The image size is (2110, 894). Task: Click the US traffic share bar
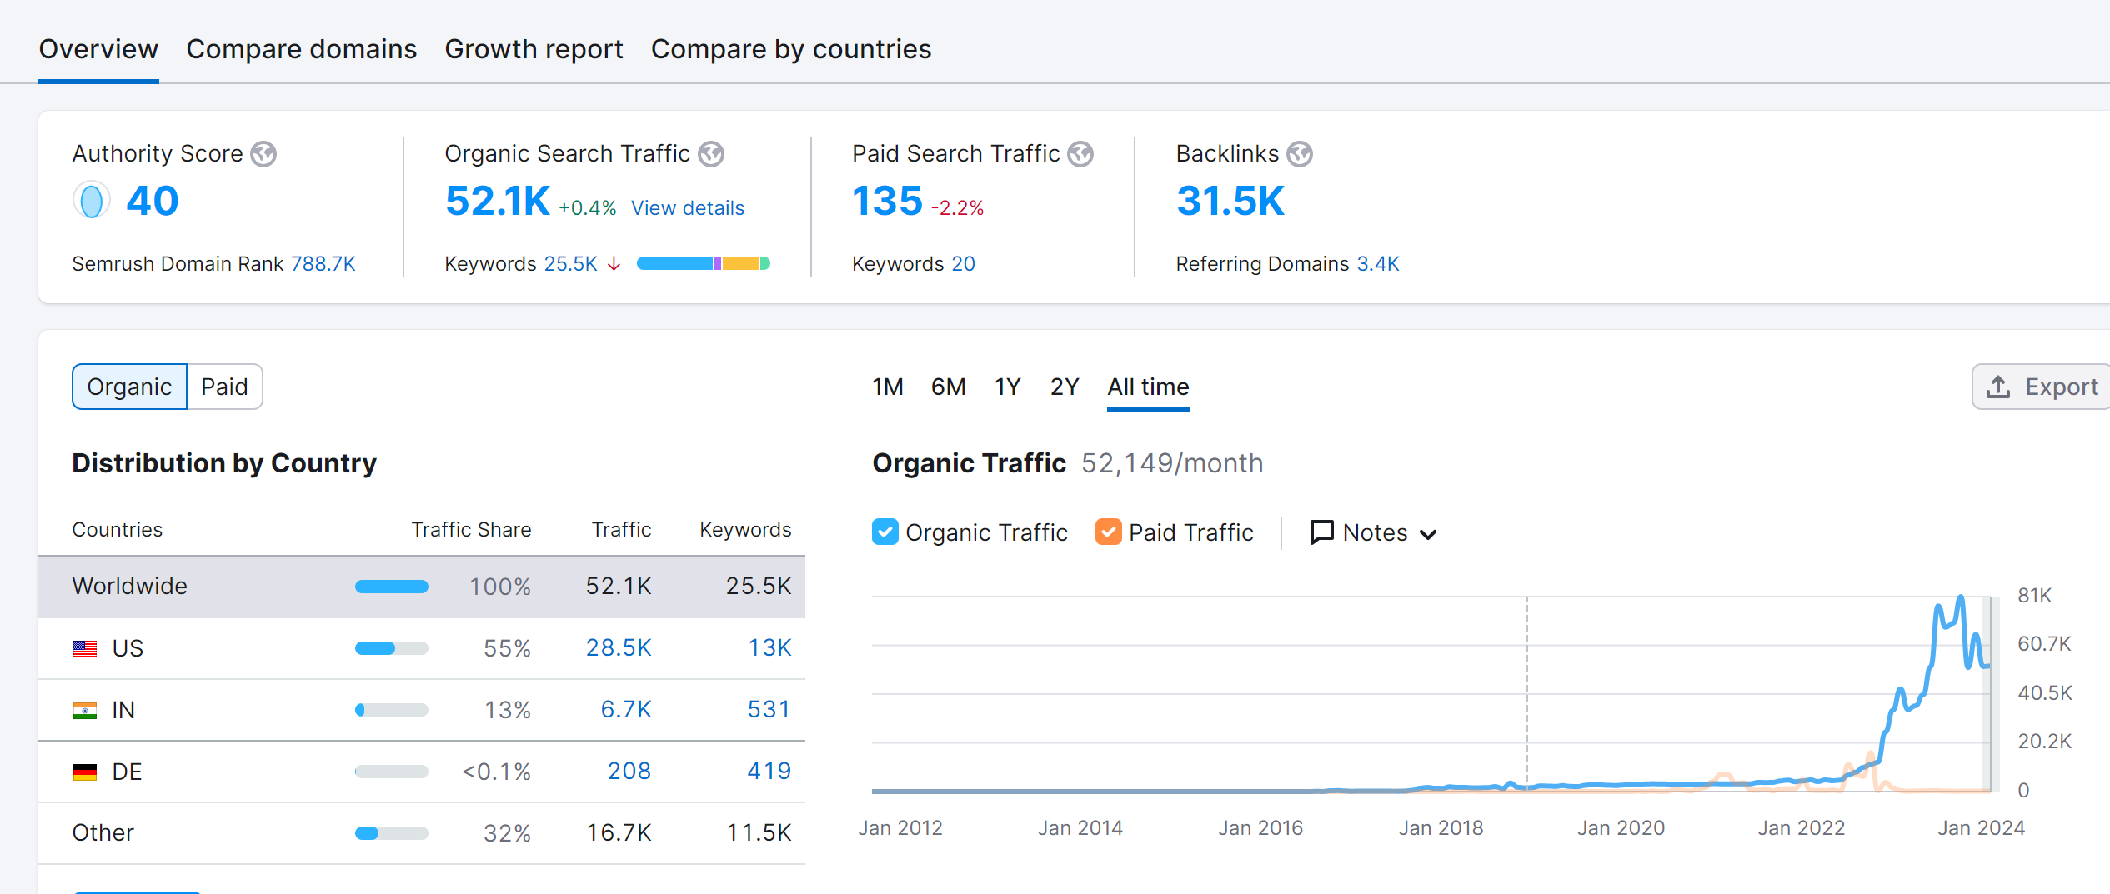(392, 648)
